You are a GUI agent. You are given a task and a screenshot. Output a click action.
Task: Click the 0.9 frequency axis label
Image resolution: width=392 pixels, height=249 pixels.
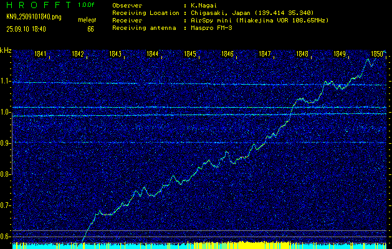(x=6, y=143)
